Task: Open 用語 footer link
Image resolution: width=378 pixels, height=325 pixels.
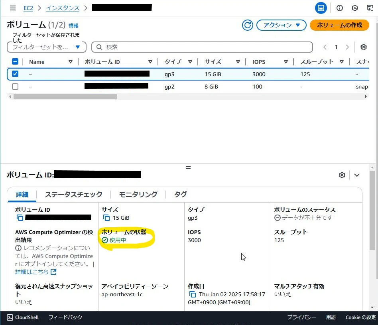Action: point(331,317)
